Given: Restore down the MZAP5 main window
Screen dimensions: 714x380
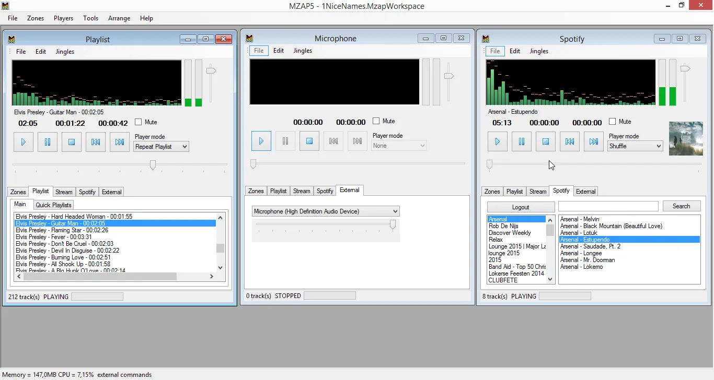Looking at the screenshot, I should [682, 5].
